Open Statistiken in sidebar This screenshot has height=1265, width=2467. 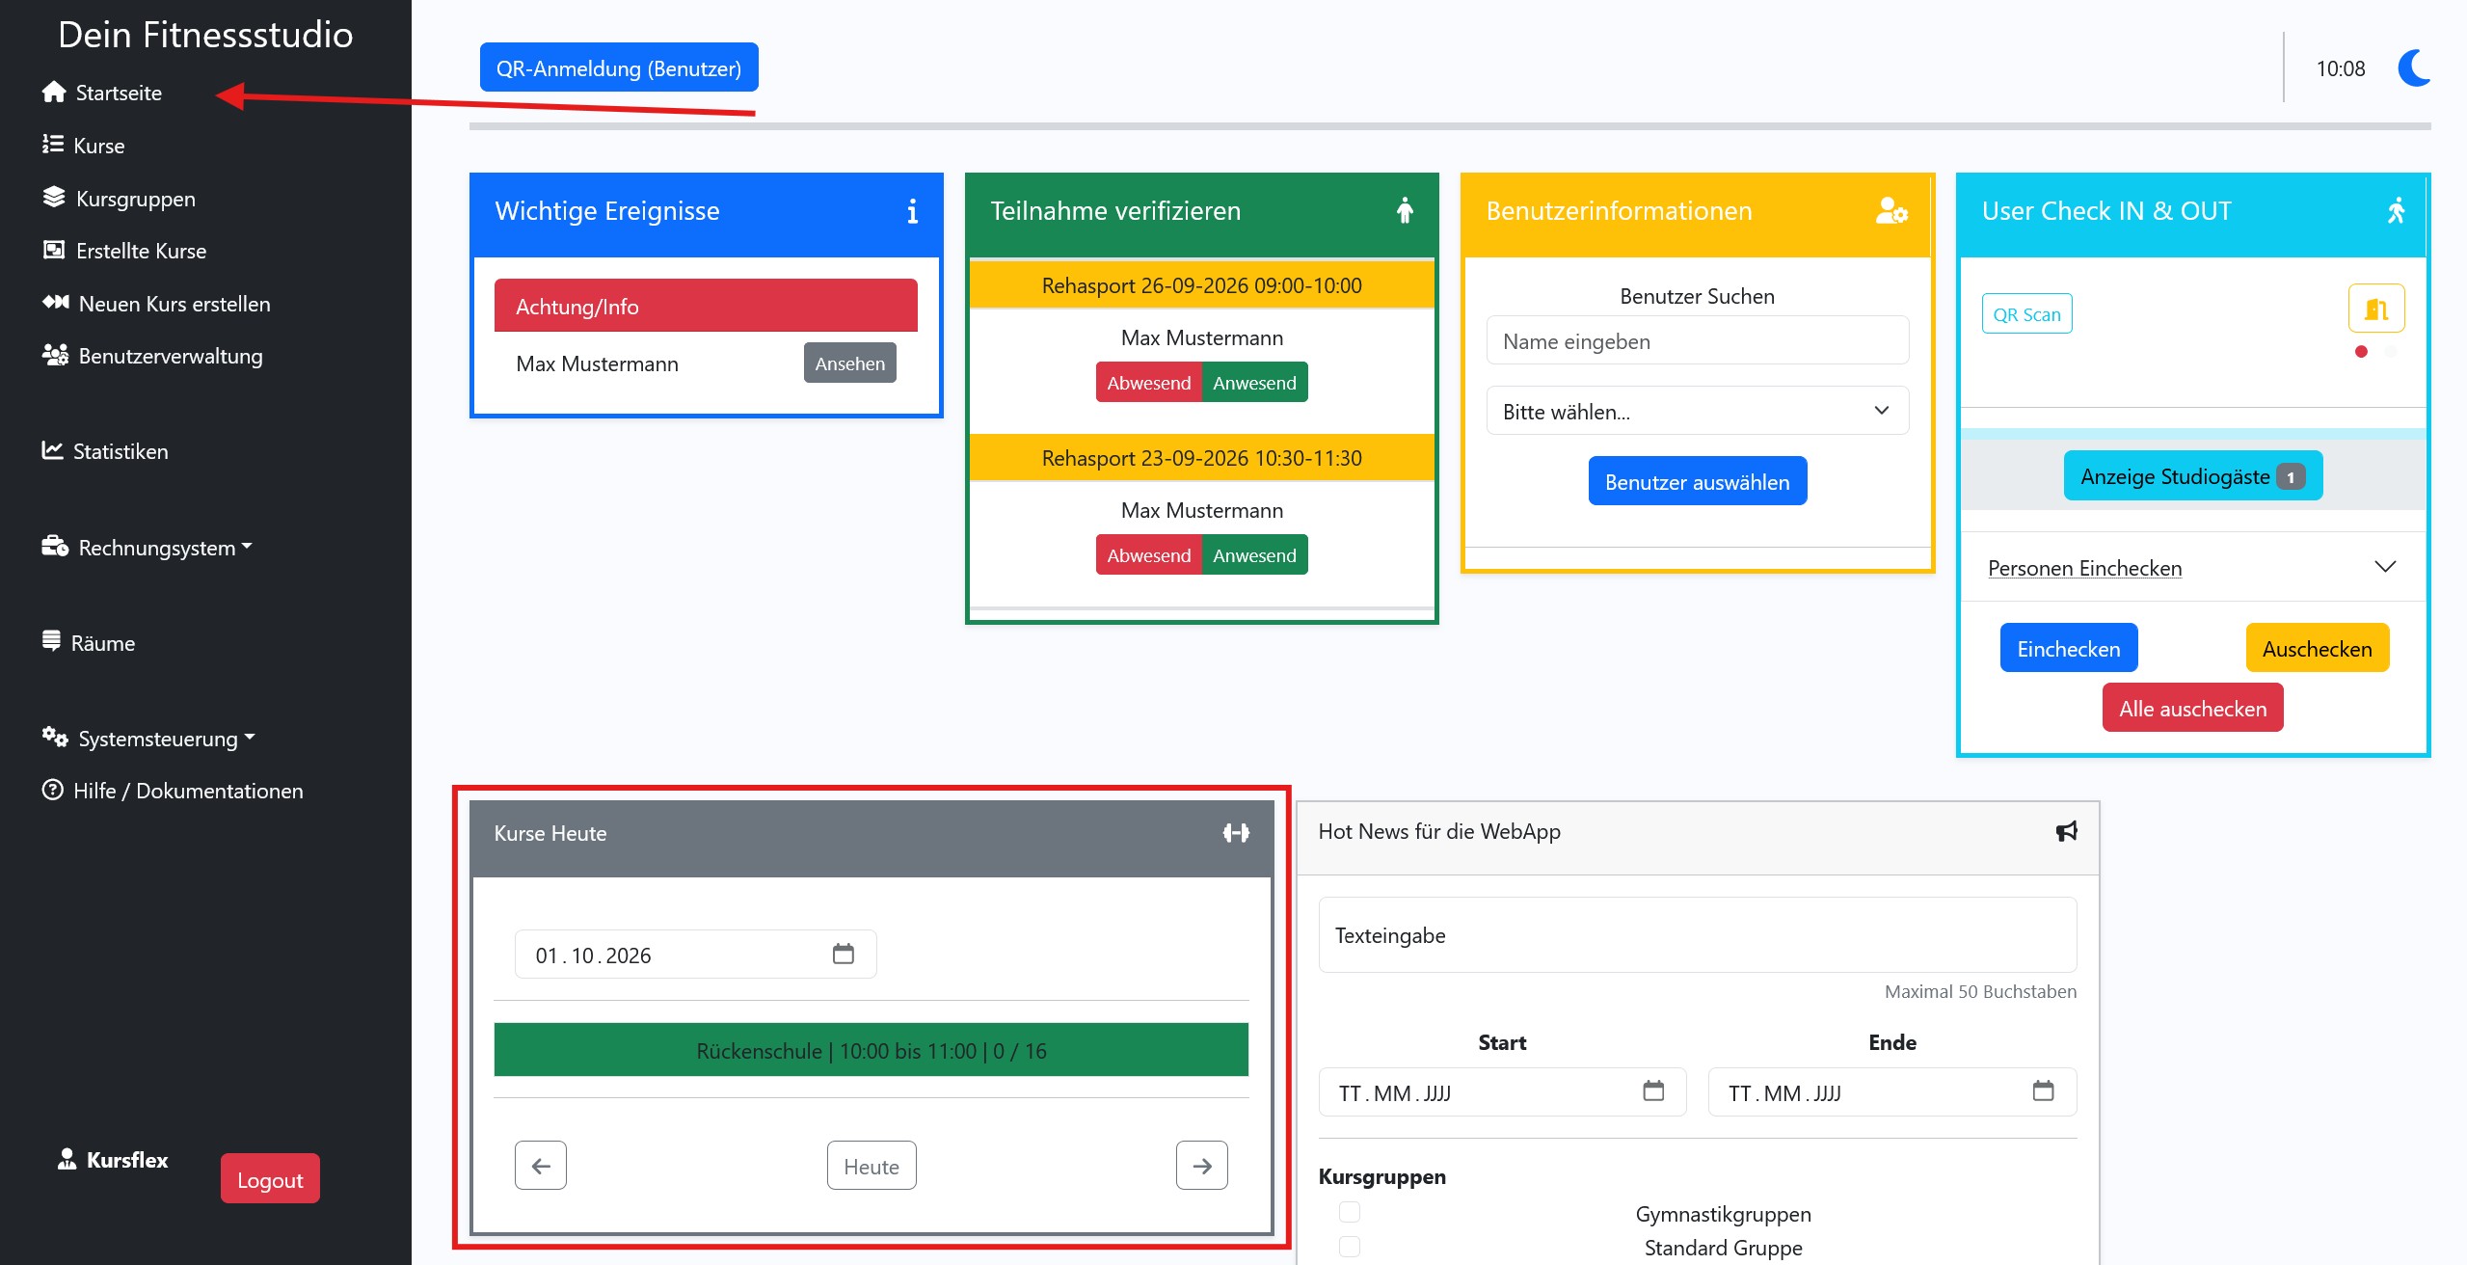coord(105,451)
